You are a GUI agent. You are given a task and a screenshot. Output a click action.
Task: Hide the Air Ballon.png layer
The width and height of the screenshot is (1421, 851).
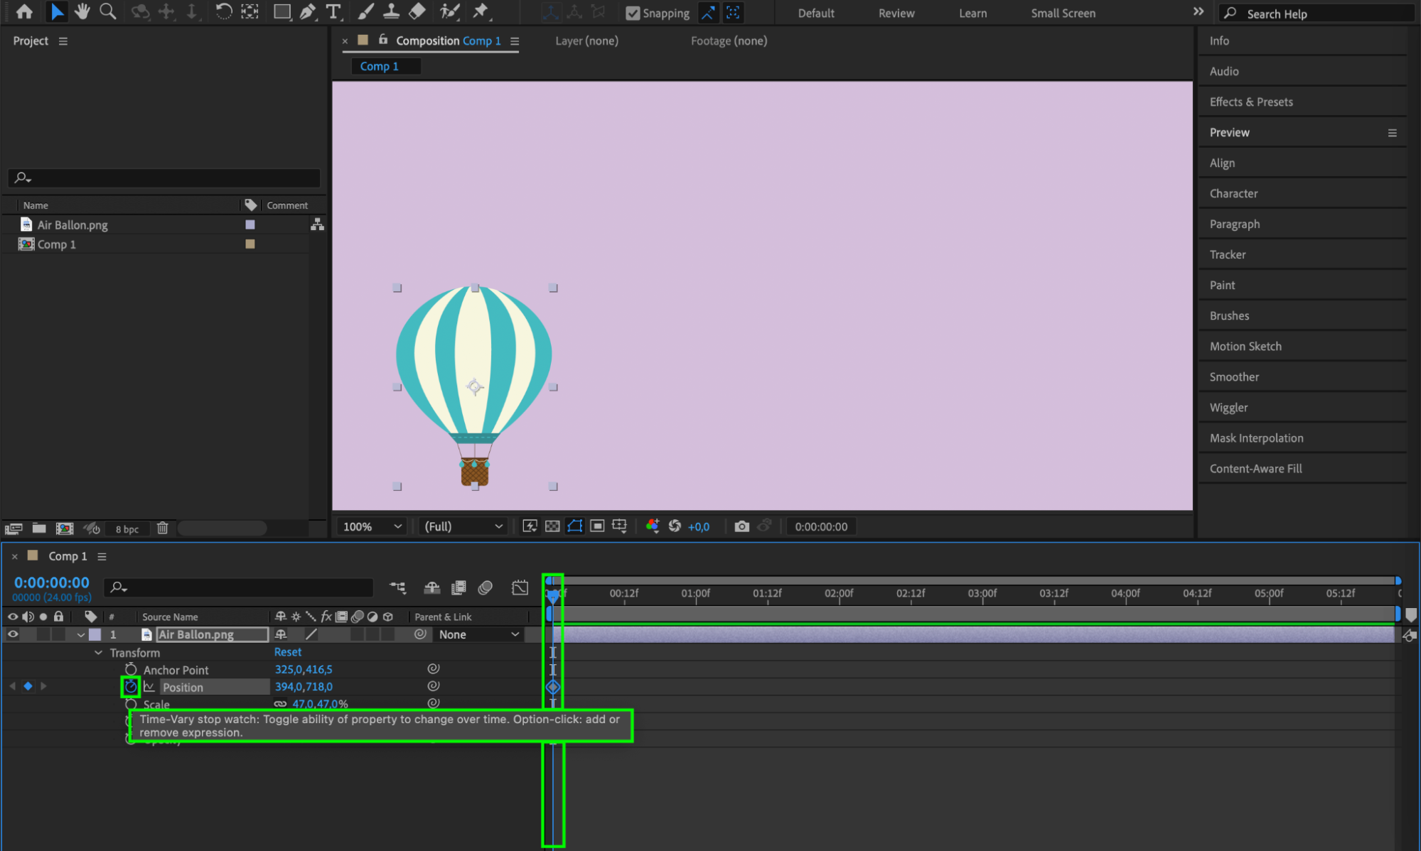coord(13,634)
